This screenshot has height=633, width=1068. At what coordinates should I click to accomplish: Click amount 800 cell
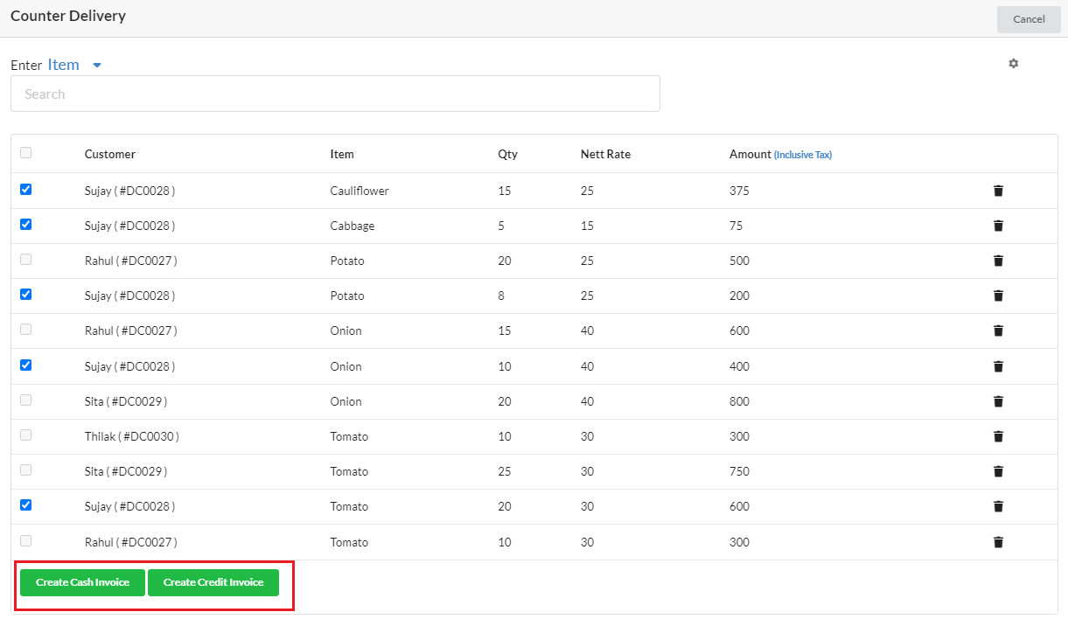pyautogui.click(x=739, y=401)
